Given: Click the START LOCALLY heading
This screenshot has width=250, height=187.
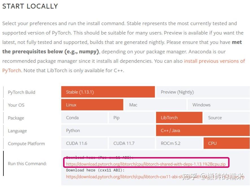Looking at the screenshot, I should [x=30, y=6].
